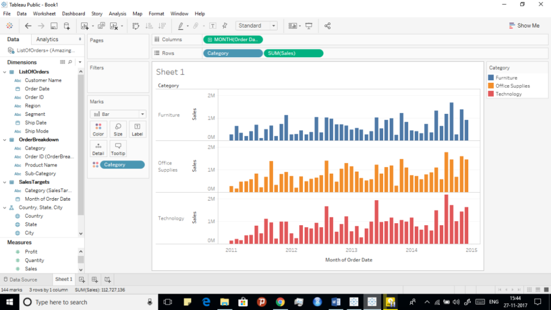Screen dimensions: 551x310
Task: Click the Technology red legend swatch
Action: point(491,94)
